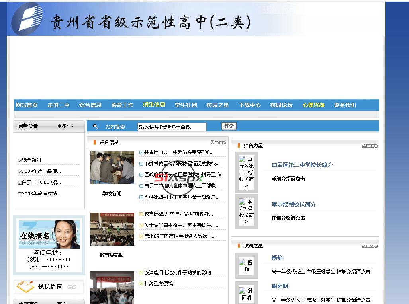Open the 下载中心 navigation menu item
Viewport: 409px width, 304px height.
[249, 105]
